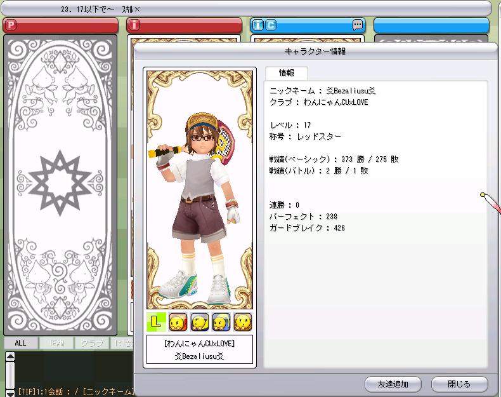The image size is (501, 397).
Task: Click the green L level icon
Action: point(156,322)
